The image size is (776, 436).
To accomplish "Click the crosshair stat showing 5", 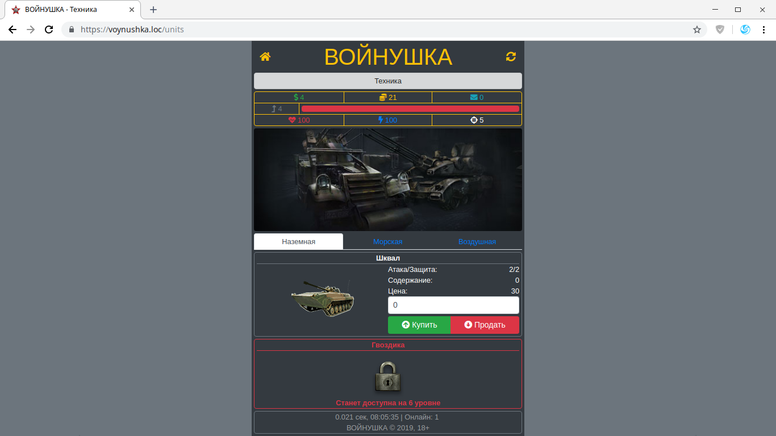I will pyautogui.click(x=477, y=120).
